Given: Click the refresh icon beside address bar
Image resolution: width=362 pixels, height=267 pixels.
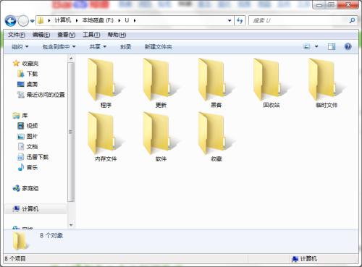Looking at the screenshot, I should click(240, 21).
